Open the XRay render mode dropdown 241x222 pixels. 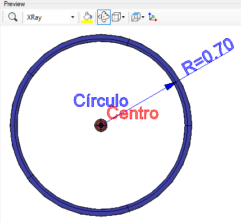51,17
